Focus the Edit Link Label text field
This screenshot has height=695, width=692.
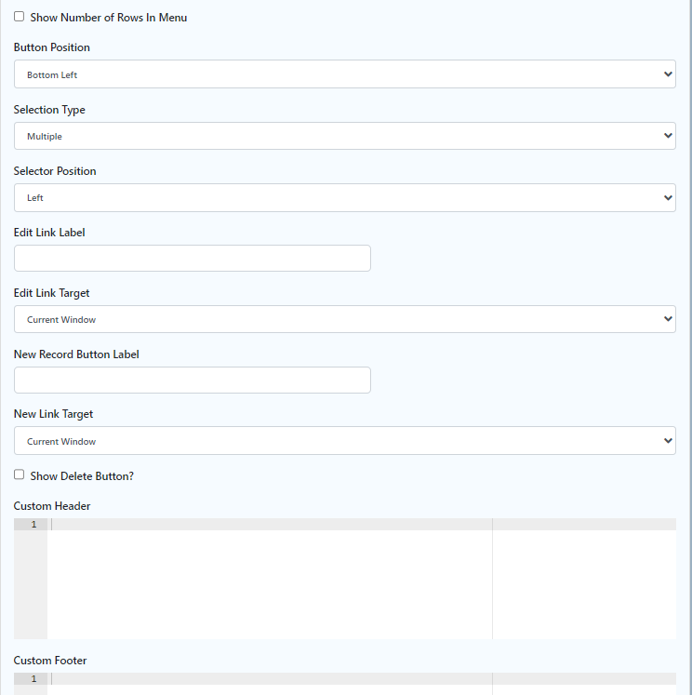pos(193,258)
